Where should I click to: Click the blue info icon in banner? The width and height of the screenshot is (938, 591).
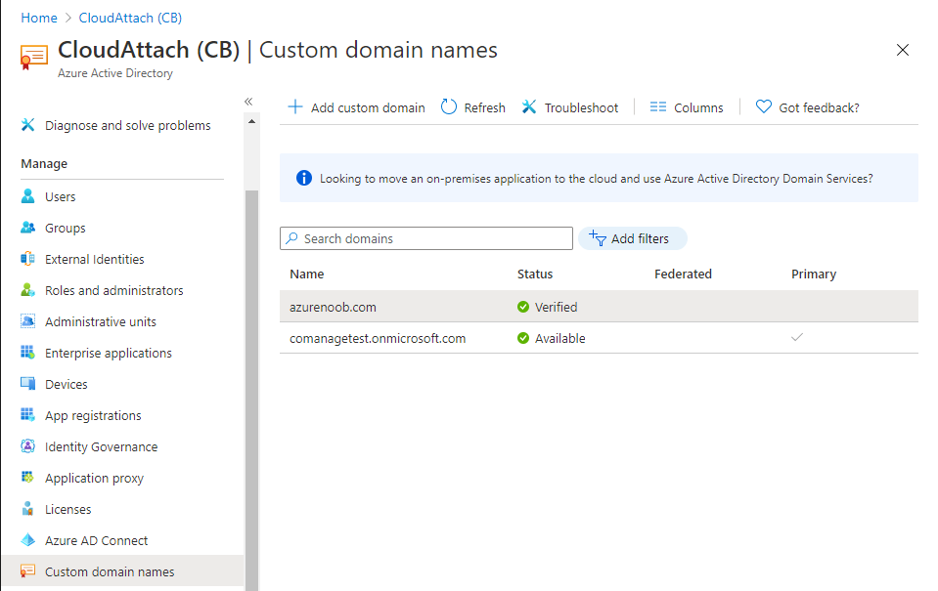coord(304,178)
